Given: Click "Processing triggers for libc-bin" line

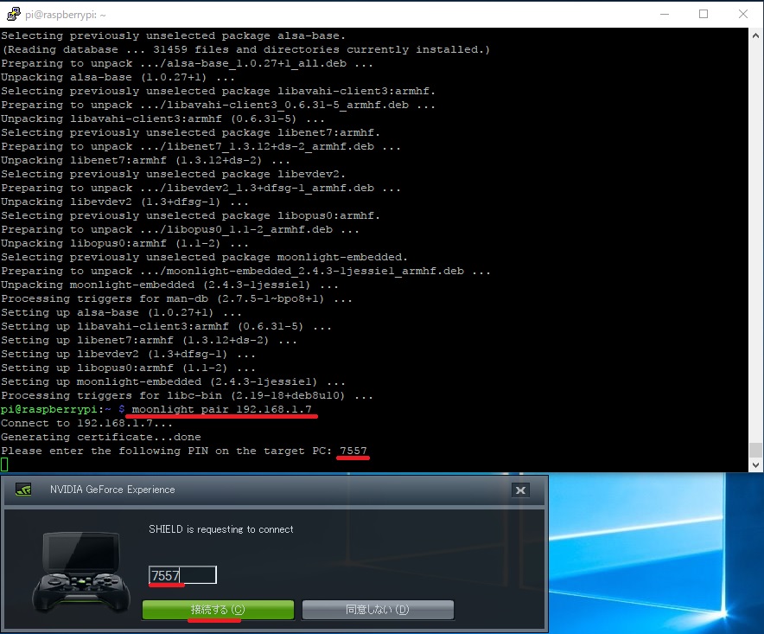Looking at the screenshot, I should pyautogui.click(x=187, y=395).
